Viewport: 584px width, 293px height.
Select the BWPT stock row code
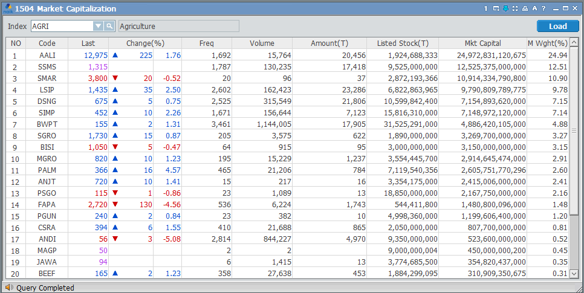[47, 124]
